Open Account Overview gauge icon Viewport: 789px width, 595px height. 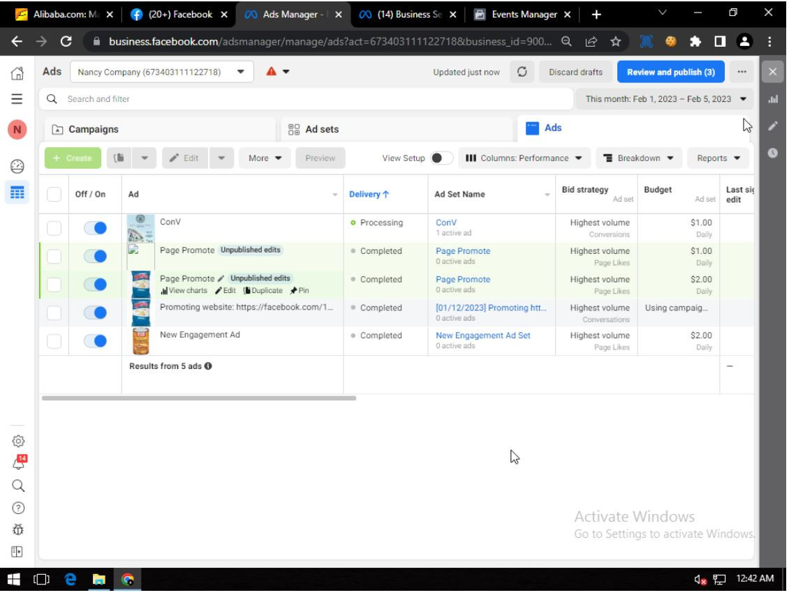point(17,166)
